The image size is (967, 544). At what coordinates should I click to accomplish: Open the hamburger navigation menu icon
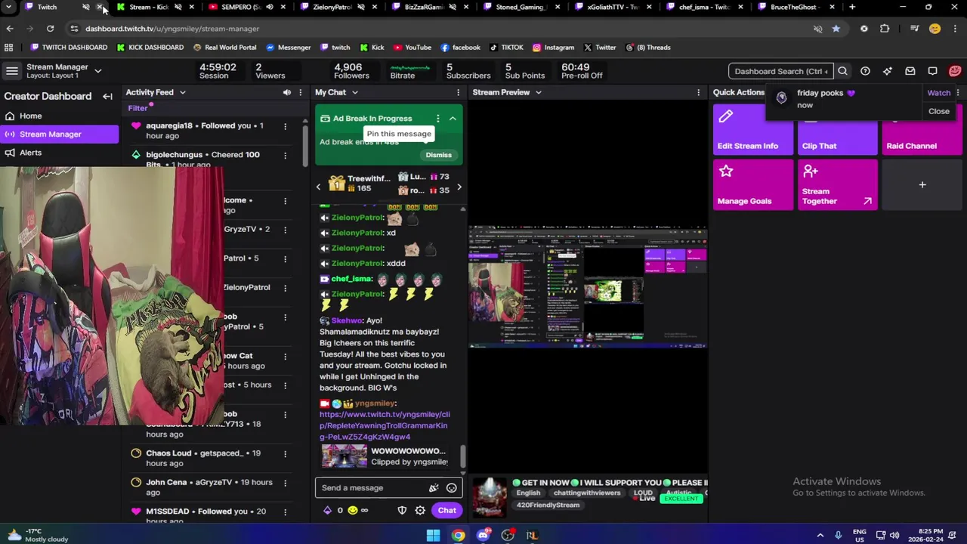coord(12,71)
